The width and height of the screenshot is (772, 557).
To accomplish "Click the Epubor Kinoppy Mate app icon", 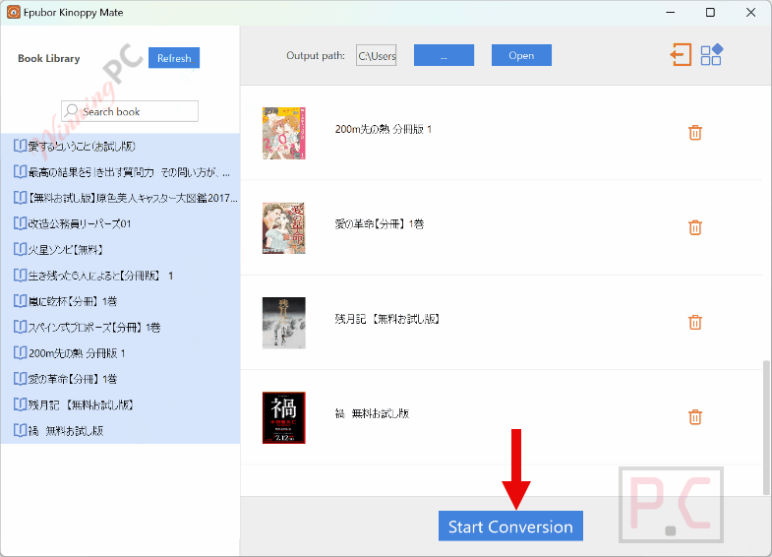I will click(14, 13).
